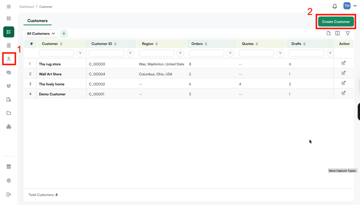Open the green orders list sidebar icon

[9, 32]
